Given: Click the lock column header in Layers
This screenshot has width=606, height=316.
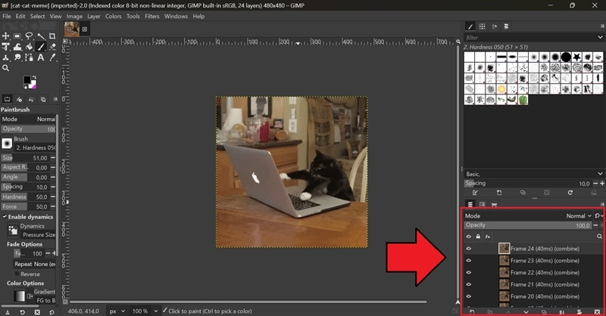Looking at the screenshot, I should [478, 237].
